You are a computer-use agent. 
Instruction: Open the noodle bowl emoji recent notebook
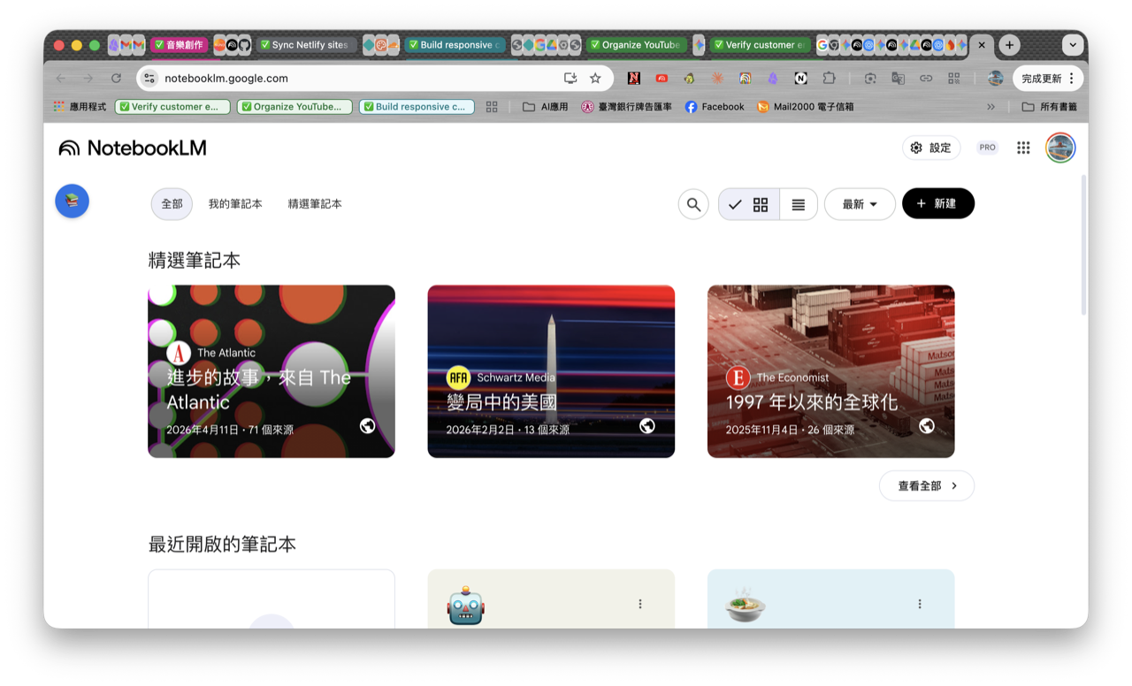(830, 598)
